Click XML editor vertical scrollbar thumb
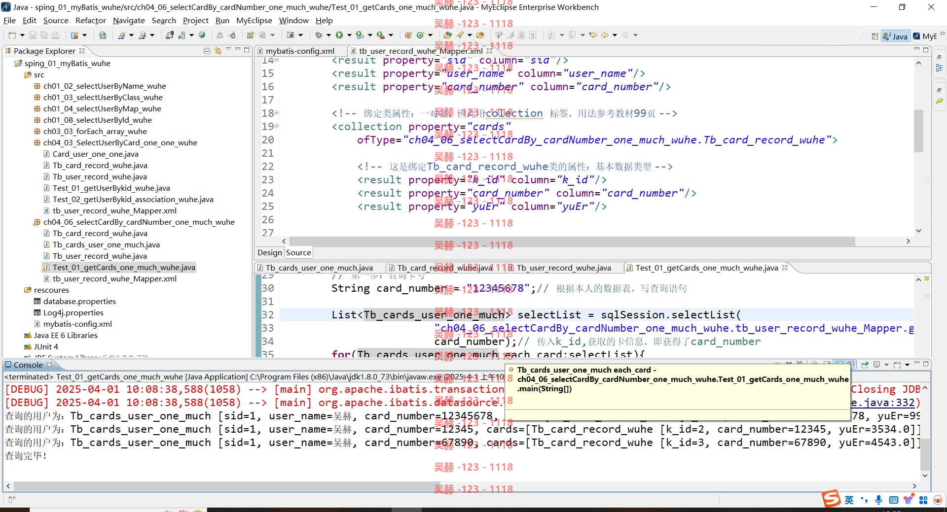 tap(918, 131)
